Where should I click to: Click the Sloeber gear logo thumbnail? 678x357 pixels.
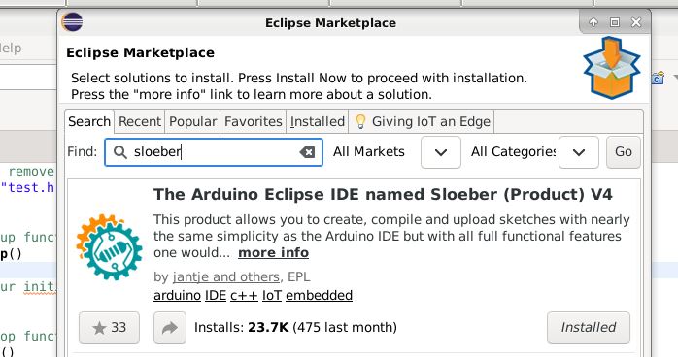coord(109,247)
